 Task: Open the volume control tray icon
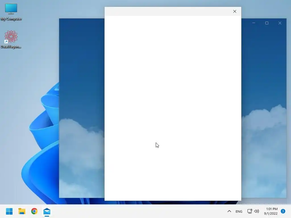point(257,211)
